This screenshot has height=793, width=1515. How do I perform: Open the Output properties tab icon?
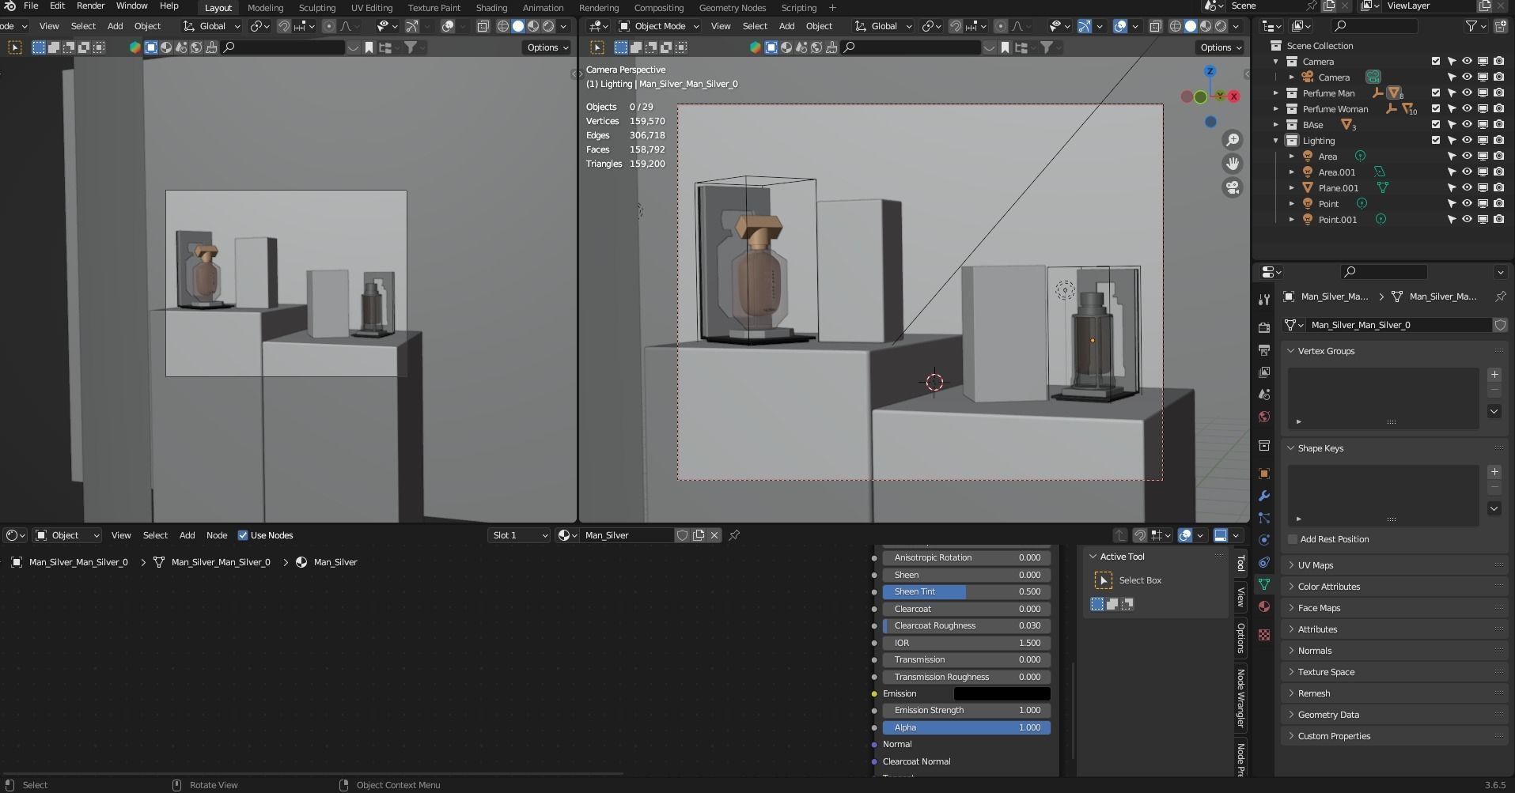tap(1264, 349)
